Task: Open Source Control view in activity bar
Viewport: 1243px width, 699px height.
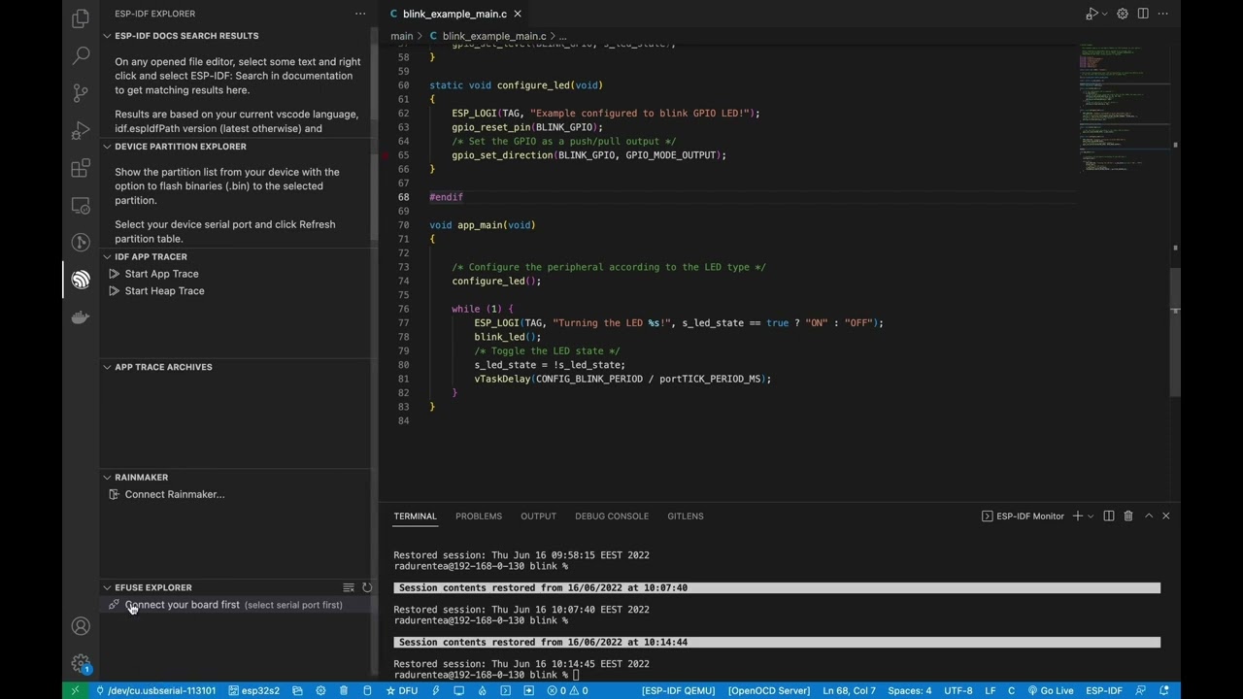Action: pyautogui.click(x=81, y=93)
